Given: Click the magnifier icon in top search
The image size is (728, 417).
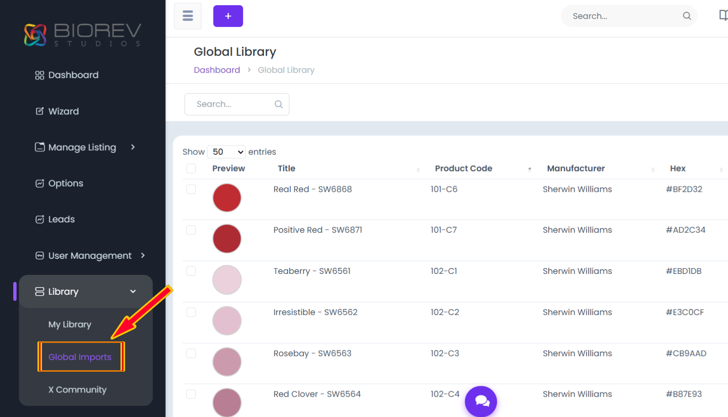Looking at the screenshot, I should (x=687, y=16).
